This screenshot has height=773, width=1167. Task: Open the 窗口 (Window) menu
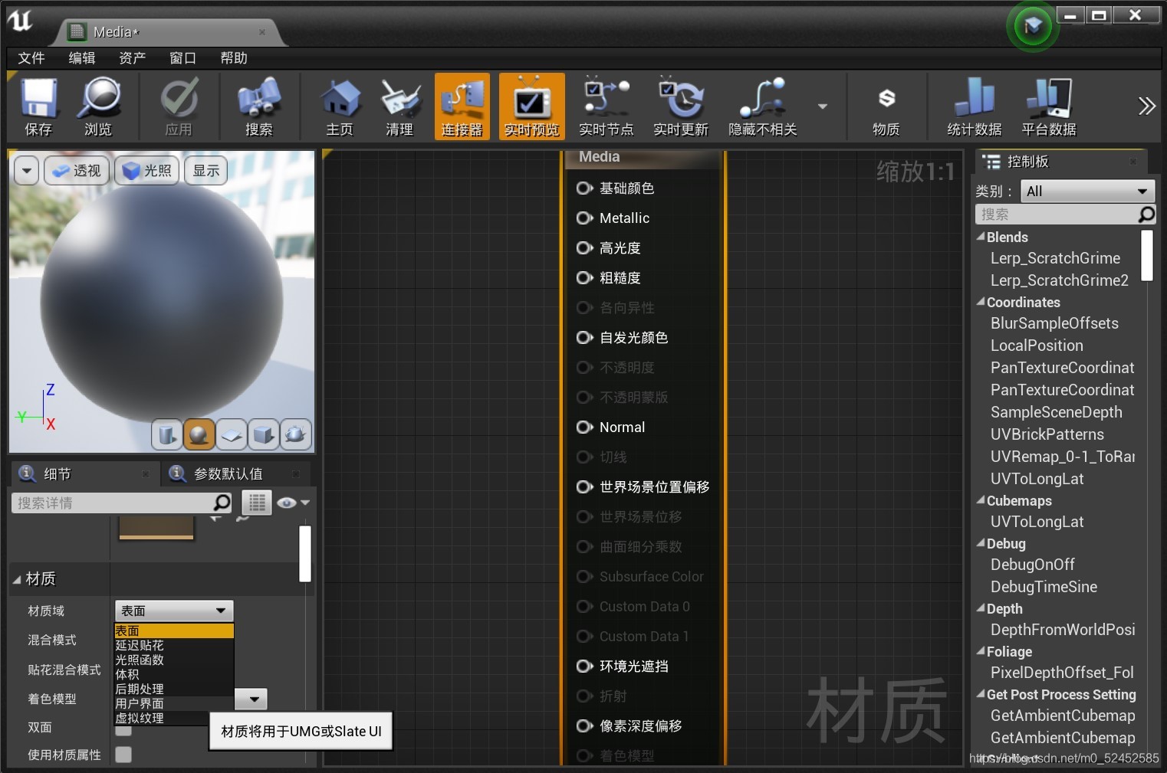pos(182,58)
